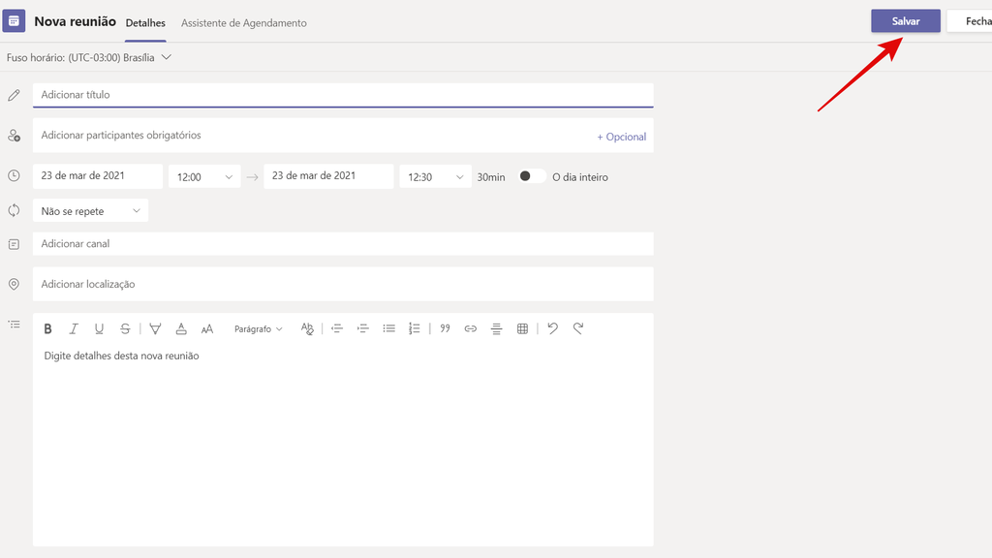Open the text highlight color tool
Screen dimensions: 992x558
155,328
